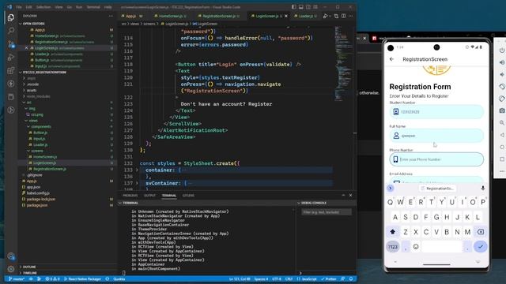Open Run and Debug view

(10, 57)
